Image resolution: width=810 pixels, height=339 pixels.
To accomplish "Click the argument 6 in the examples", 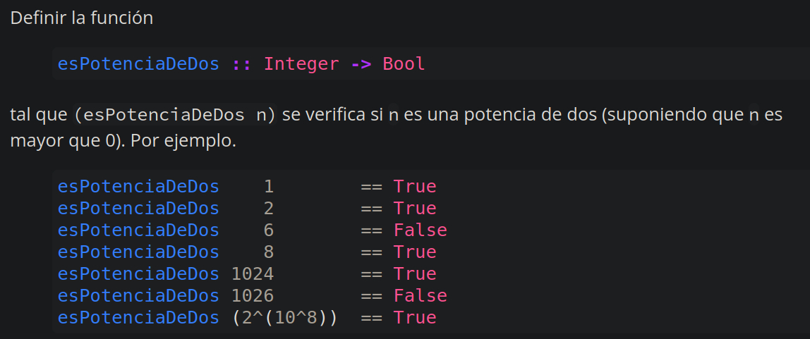I will pyautogui.click(x=269, y=230).
